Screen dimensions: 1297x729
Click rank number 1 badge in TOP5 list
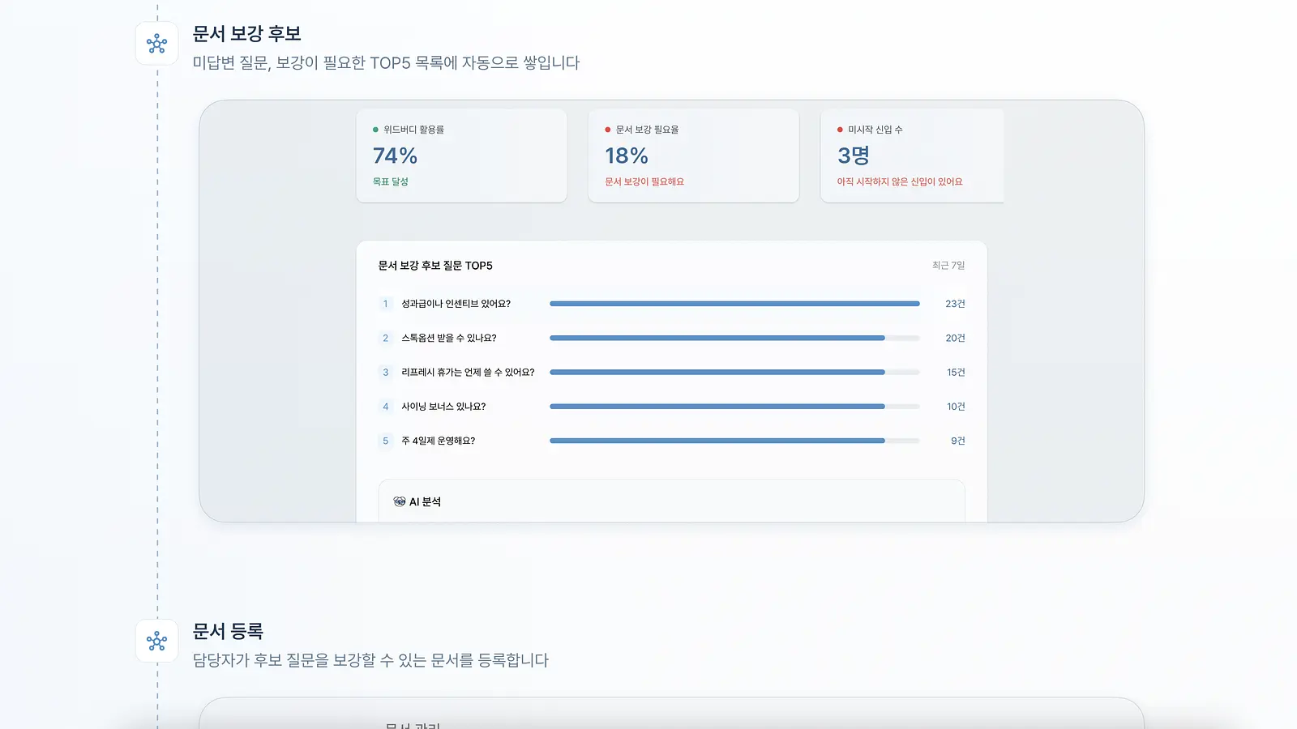coord(385,304)
